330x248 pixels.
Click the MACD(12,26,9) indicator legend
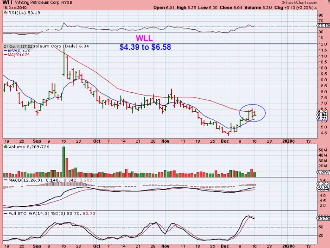(25, 180)
